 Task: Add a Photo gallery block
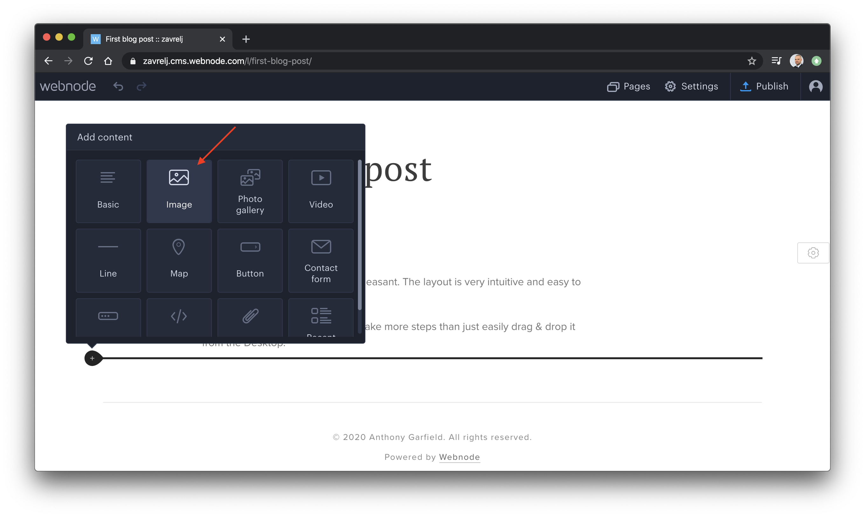(250, 191)
